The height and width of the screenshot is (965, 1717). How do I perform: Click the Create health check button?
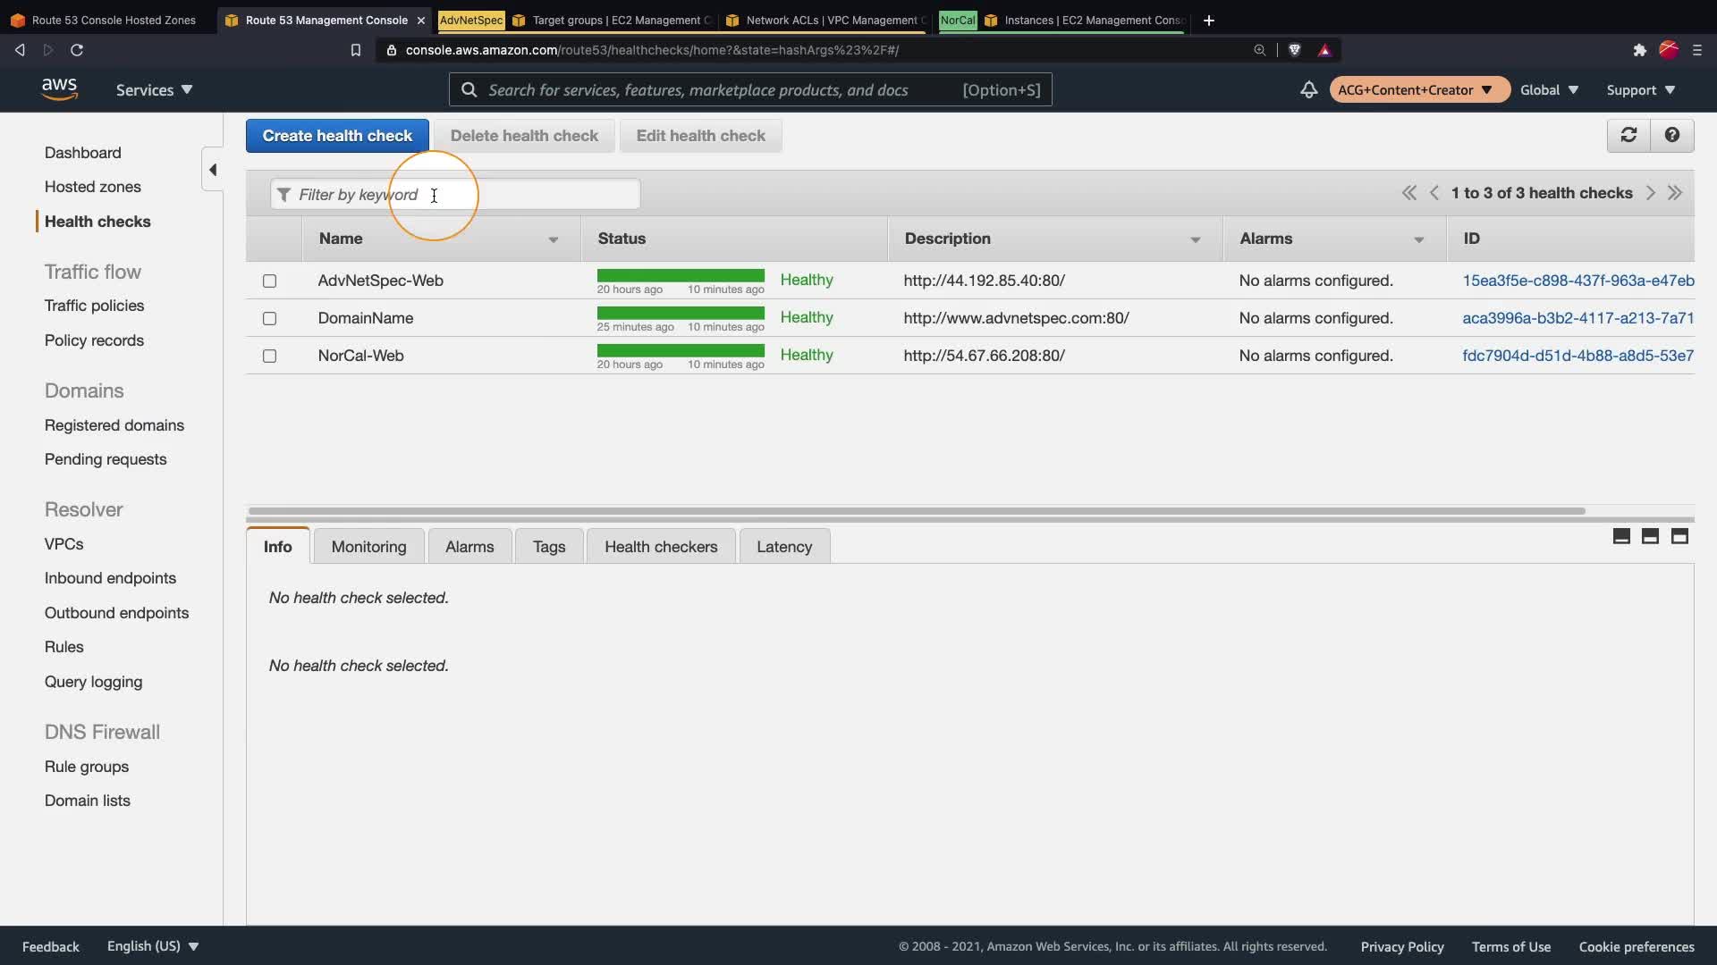point(337,136)
